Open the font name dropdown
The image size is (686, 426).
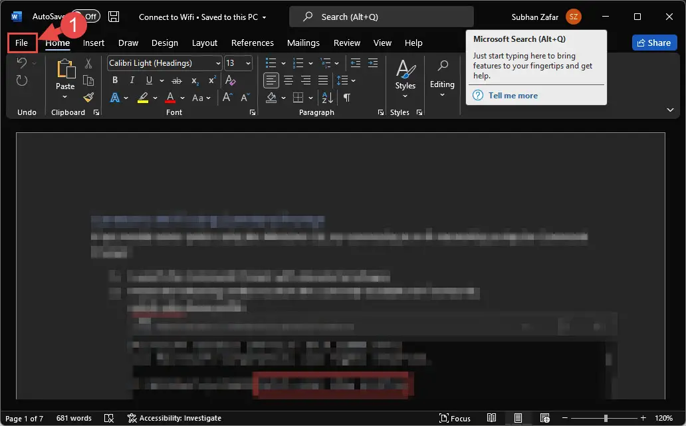point(218,63)
